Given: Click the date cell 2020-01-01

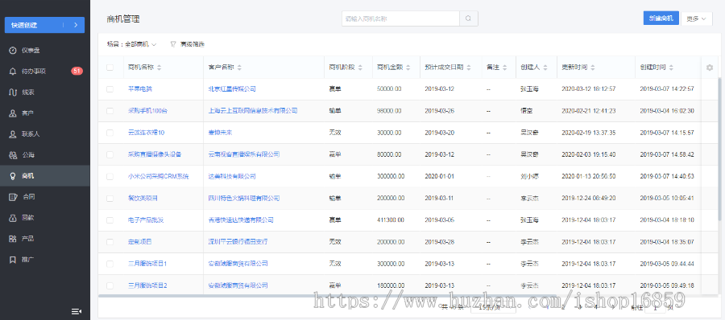Looking at the screenshot, I should [439, 176].
